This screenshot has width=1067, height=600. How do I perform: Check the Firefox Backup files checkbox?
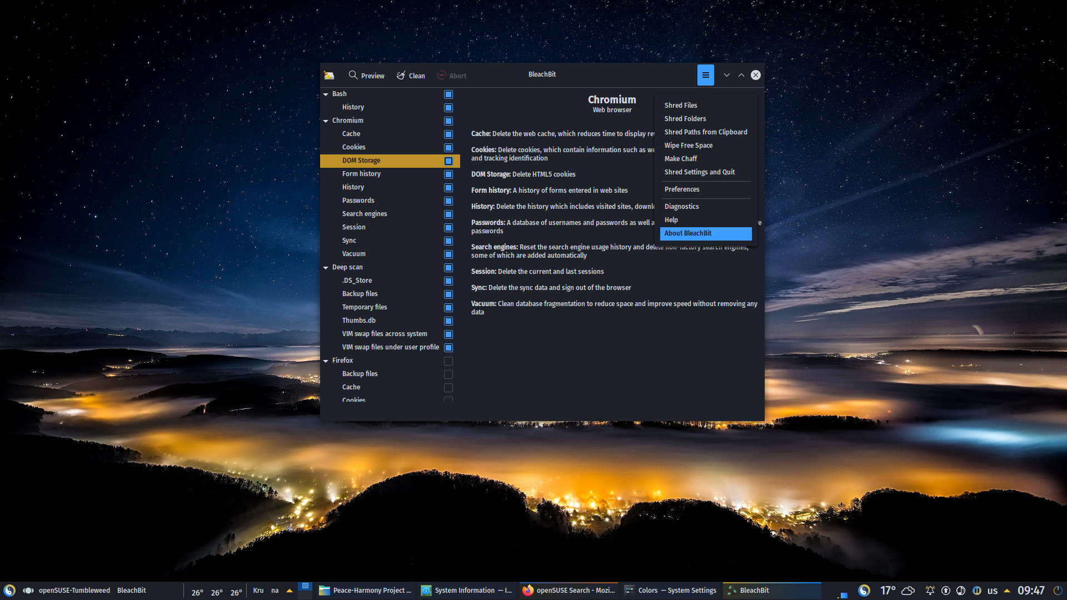point(448,374)
